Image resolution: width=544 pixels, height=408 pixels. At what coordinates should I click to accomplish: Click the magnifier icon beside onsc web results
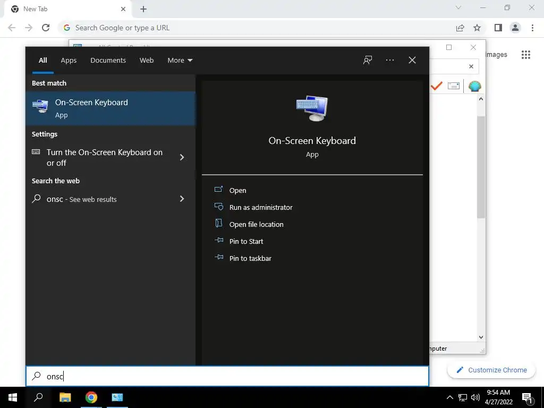(x=36, y=199)
